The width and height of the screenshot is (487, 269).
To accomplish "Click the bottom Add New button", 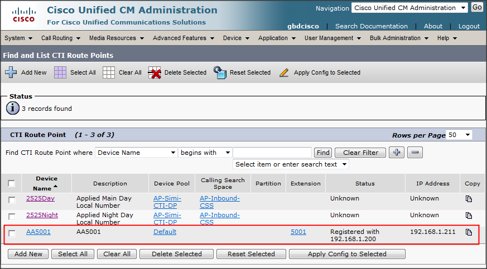I will (x=28, y=254).
